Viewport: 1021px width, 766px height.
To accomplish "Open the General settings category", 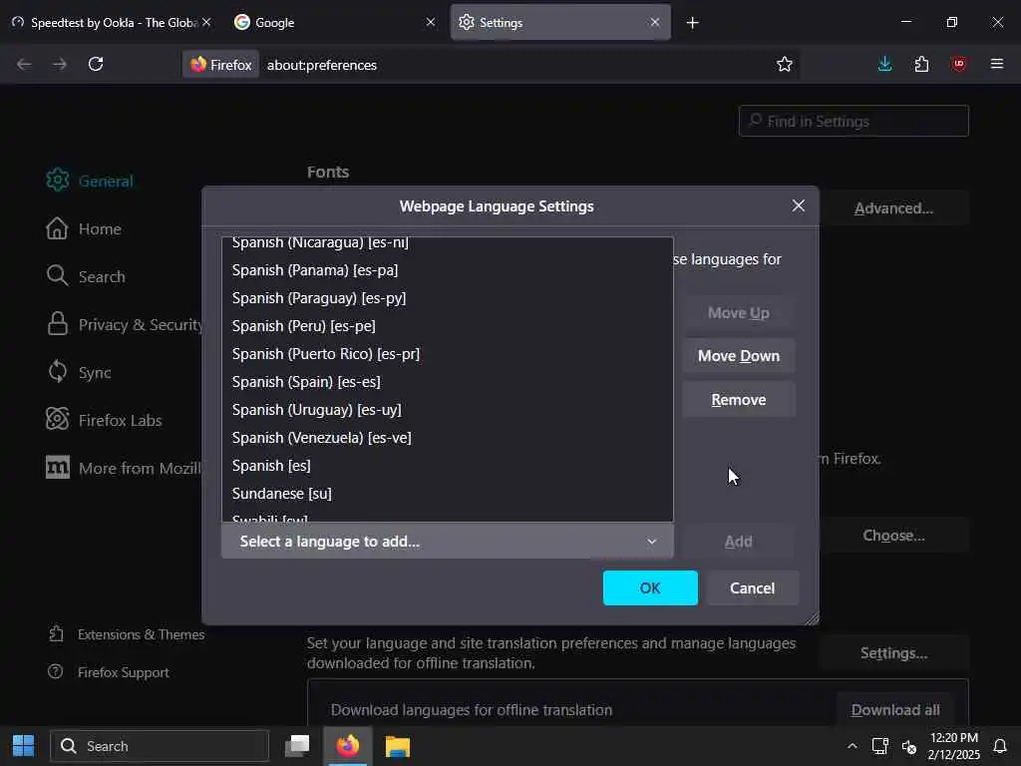I will pos(90,181).
